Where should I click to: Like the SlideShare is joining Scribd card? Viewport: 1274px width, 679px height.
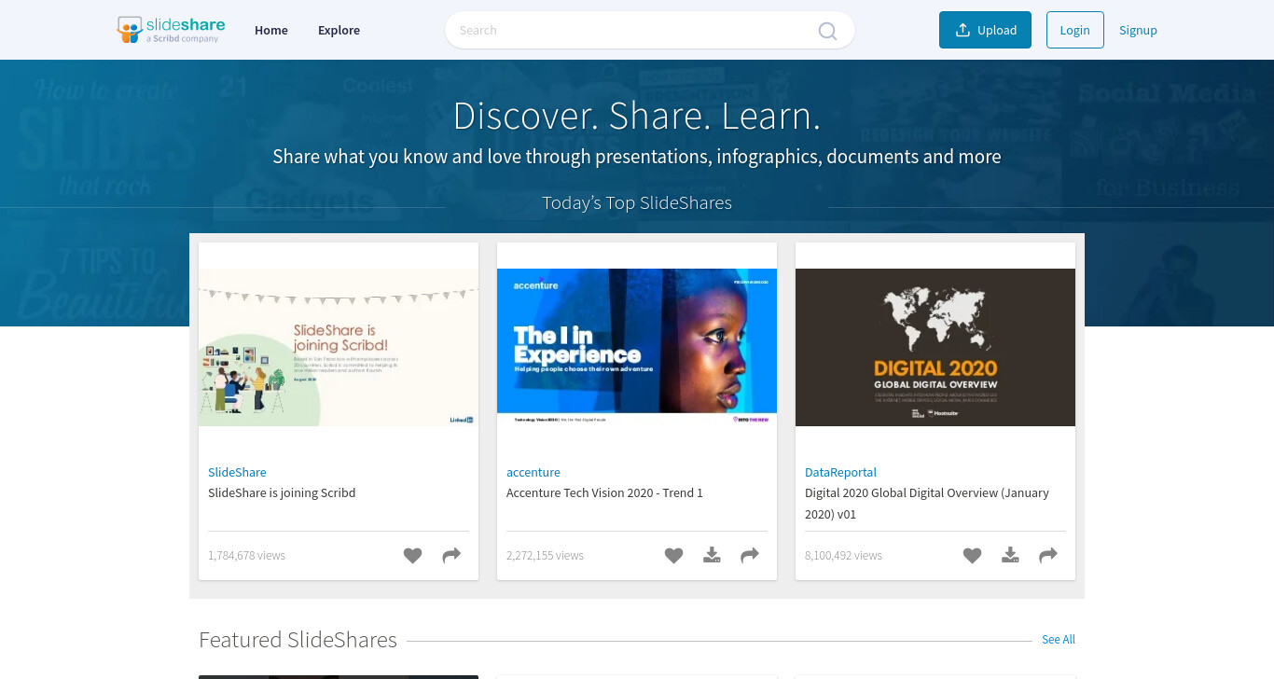coord(413,556)
